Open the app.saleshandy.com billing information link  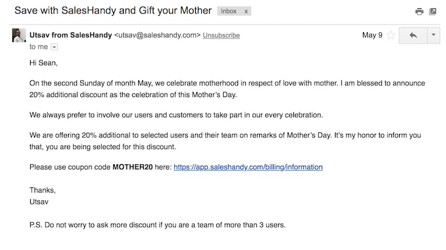(x=248, y=167)
